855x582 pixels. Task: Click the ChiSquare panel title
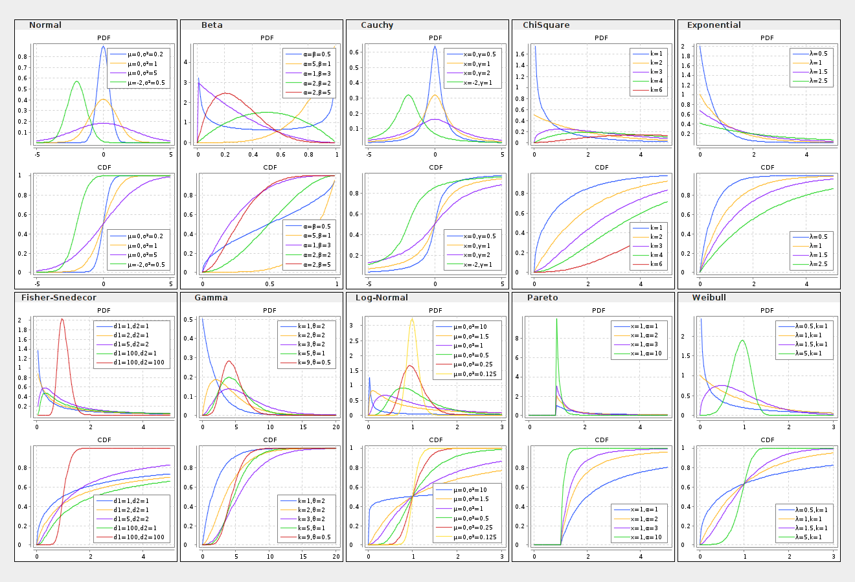(x=546, y=25)
